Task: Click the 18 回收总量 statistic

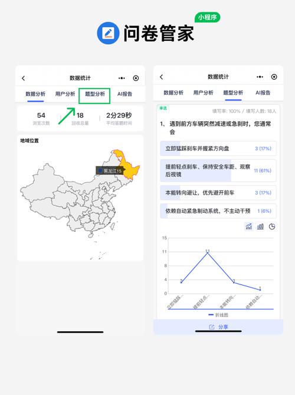Action: click(80, 118)
